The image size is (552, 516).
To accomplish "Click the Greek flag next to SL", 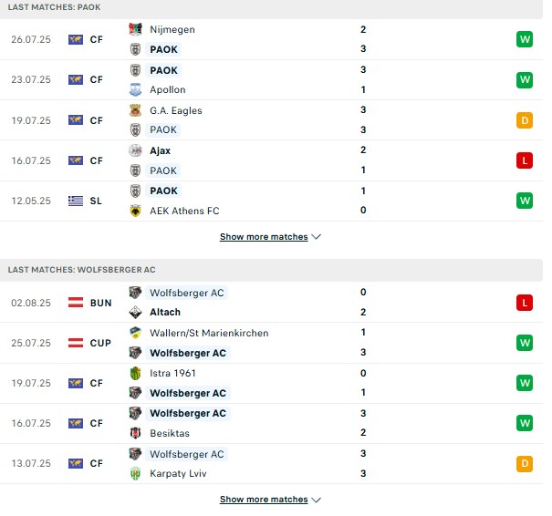I will [x=76, y=201].
